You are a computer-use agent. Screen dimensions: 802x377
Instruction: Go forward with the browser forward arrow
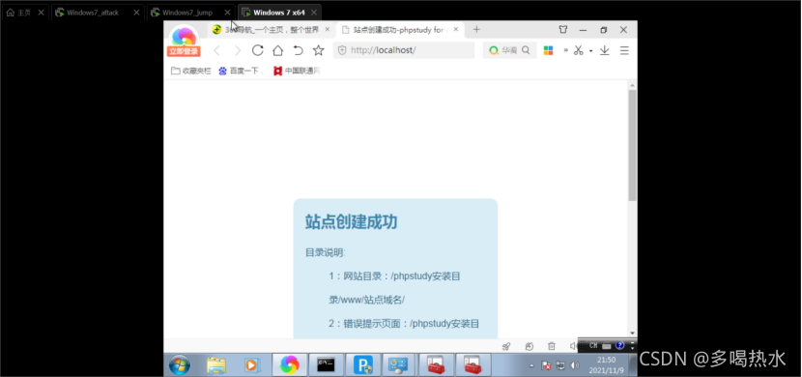(238, 50)
